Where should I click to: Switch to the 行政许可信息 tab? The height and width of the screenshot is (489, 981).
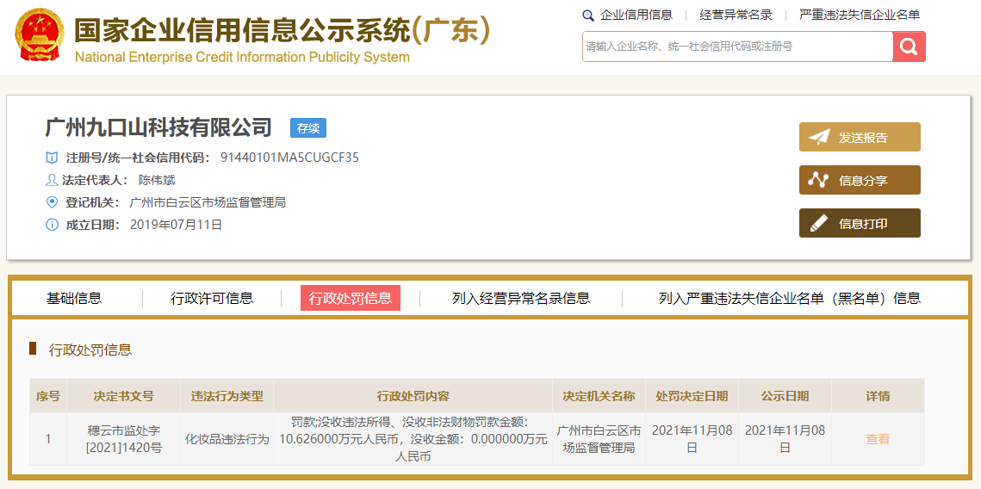[x=212, y=298]
